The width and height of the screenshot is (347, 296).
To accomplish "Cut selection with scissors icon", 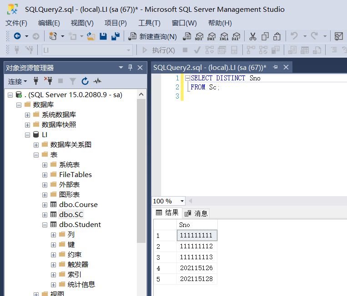I will 252,36.
